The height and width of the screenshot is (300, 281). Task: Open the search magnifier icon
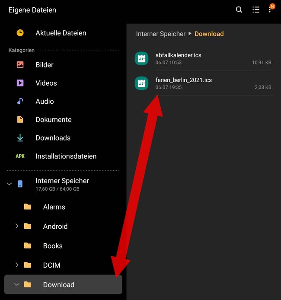coord(239,10)
